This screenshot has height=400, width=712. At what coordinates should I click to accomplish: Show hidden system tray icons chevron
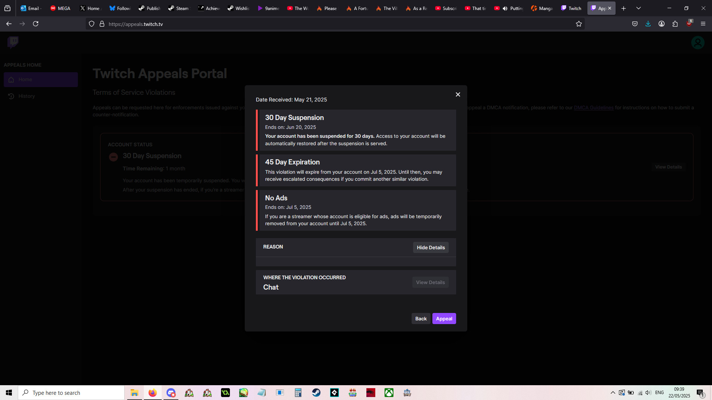tap(613, 393)
